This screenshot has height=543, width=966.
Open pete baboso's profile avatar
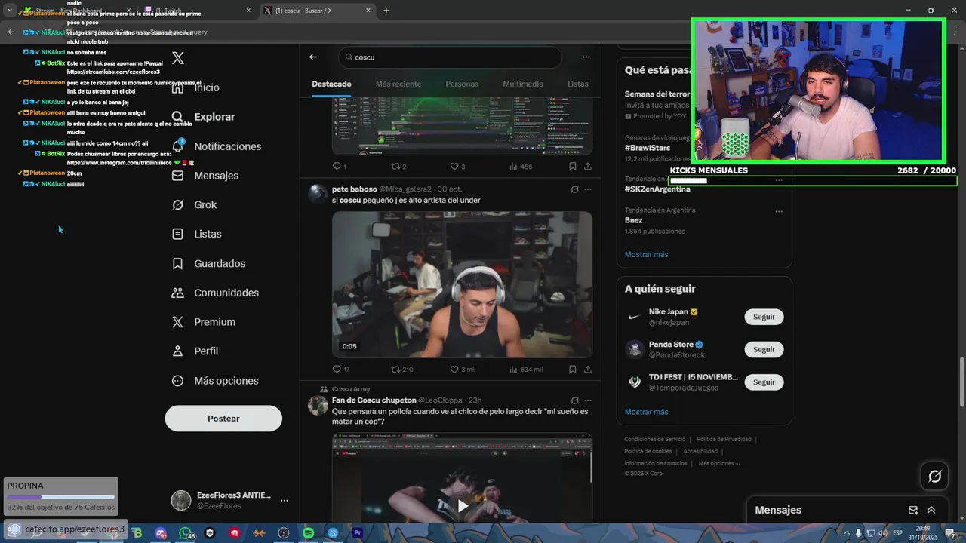pos(318,194)
